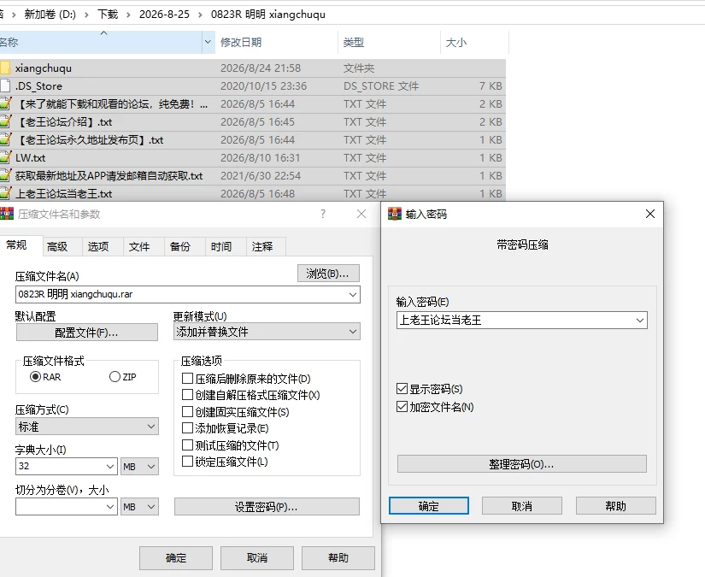Sort by the 大小 column header
The width and height of the screenshot is (705, 577).
pos(474,42)
